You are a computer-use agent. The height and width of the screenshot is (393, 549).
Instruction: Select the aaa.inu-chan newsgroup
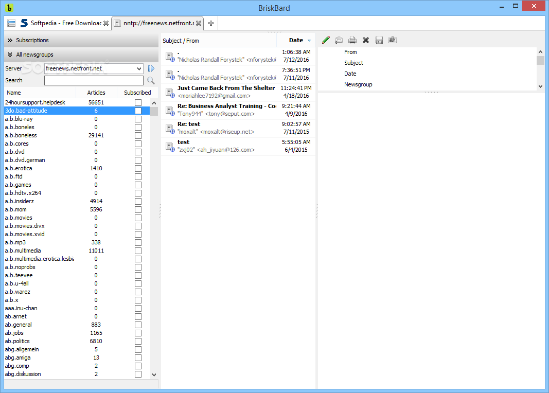pyautogui.click(x=77, y=308)
